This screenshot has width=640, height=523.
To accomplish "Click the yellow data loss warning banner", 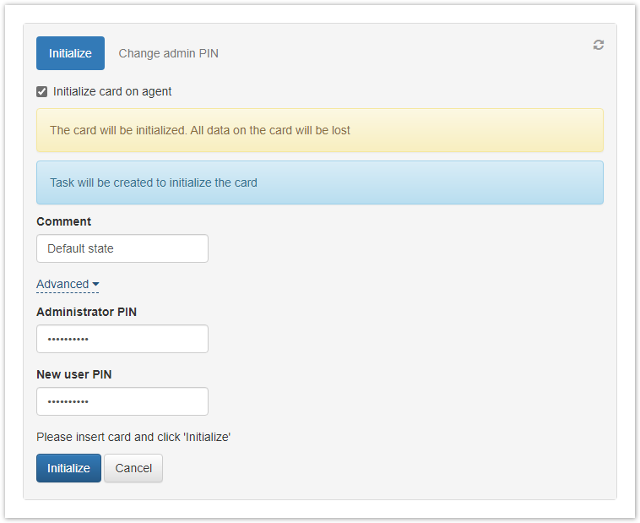I will point(319,130).
